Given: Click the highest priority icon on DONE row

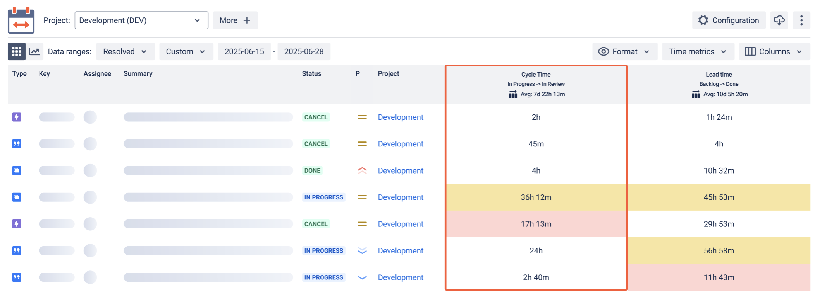Looking at the screenshot, I should click(x=362, y=170).
